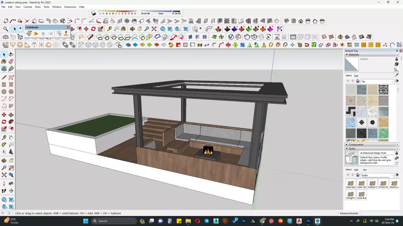Viewport: 403px width, 226px height.
Task: Open the Styles details flyout arrow
Action: click(x=397, y=175)
